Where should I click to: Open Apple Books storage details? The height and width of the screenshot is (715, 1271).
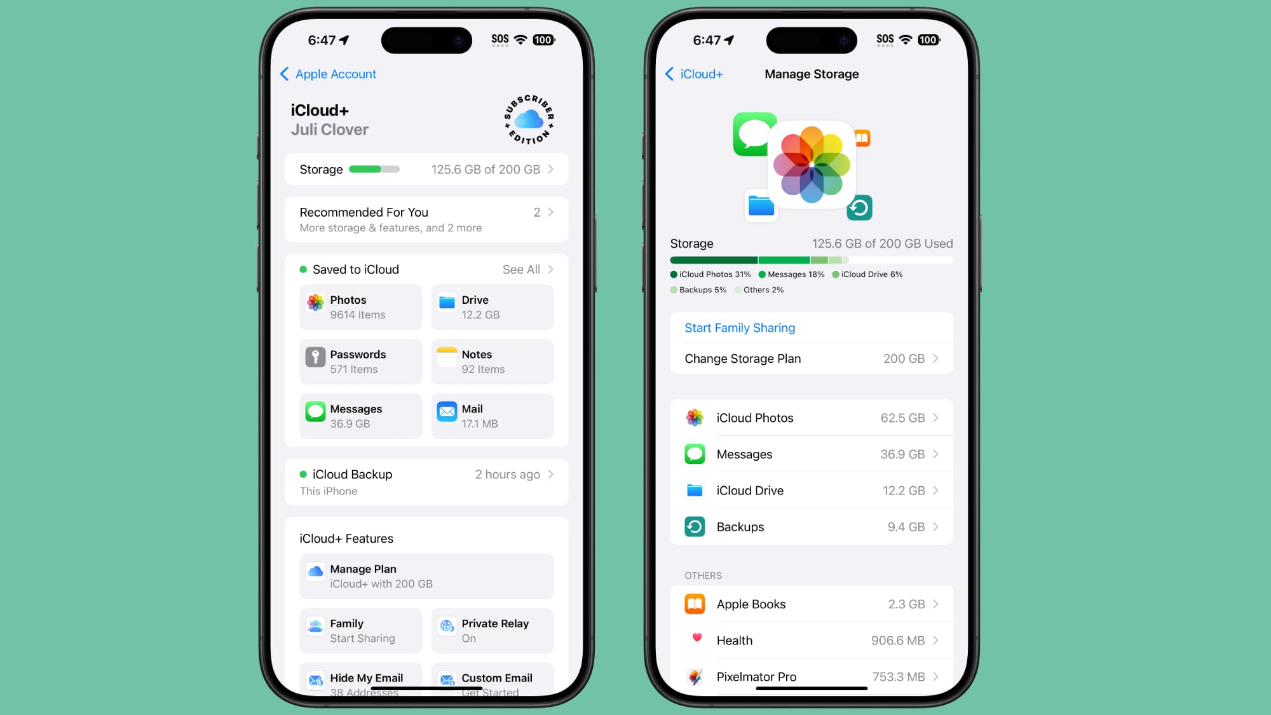pyautogui.click(x=812, y=603)
